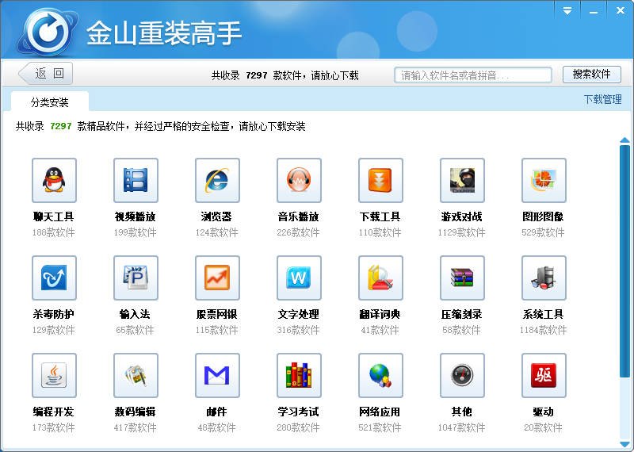Click the 1184款软件 count text
The image size is (634, 452).
tap(543, 330)
